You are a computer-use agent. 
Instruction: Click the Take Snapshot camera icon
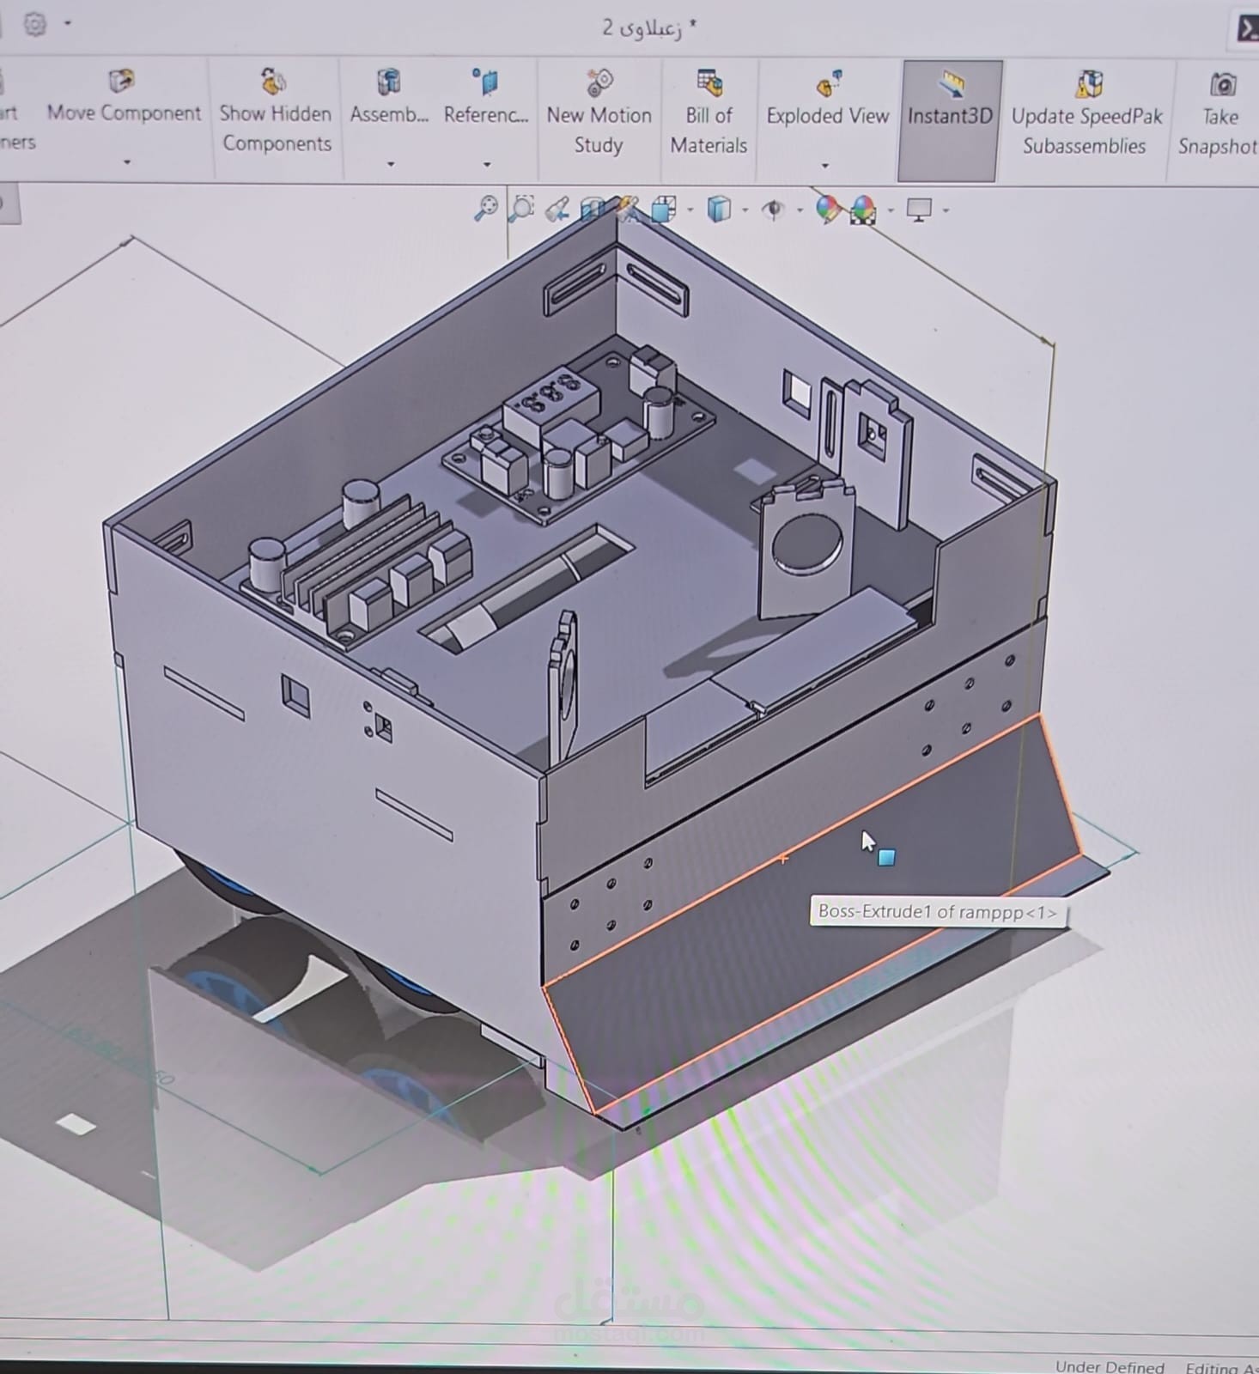tap(1223, 84)
